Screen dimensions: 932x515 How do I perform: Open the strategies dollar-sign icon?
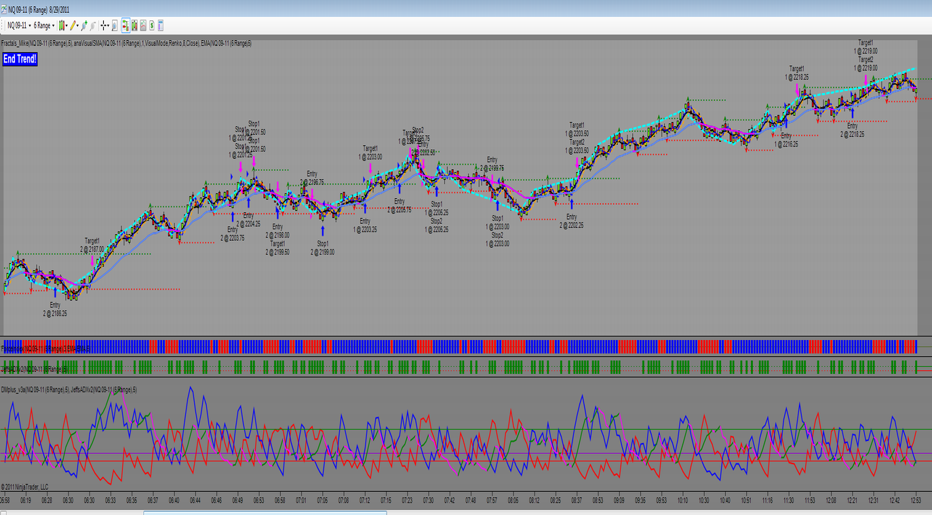click(152, 26)
